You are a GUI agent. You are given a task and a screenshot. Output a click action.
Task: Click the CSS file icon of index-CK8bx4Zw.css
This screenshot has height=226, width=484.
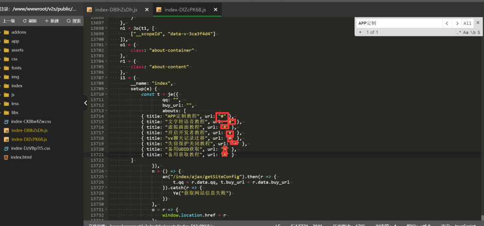tap(6, 121)
